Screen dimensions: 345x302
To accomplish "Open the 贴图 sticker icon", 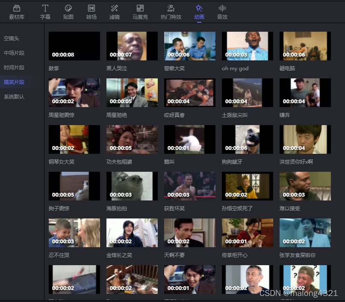I will 68,9.
